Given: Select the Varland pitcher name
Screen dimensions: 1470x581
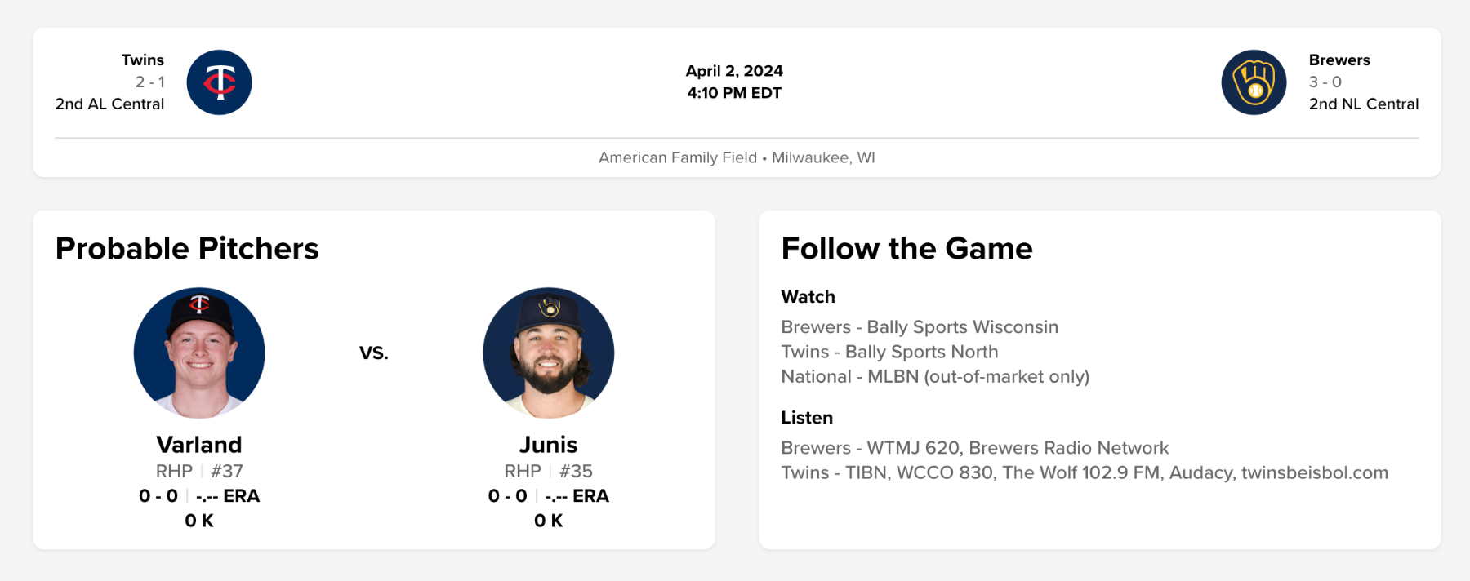Looking at the screenshot, I should click(x=199, y=445).
